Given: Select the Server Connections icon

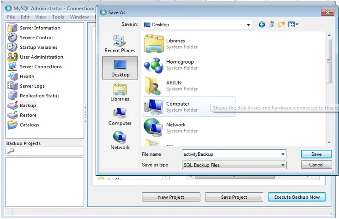Looking at the screenshot, I should pyautogui.click(x=12, y=66).
